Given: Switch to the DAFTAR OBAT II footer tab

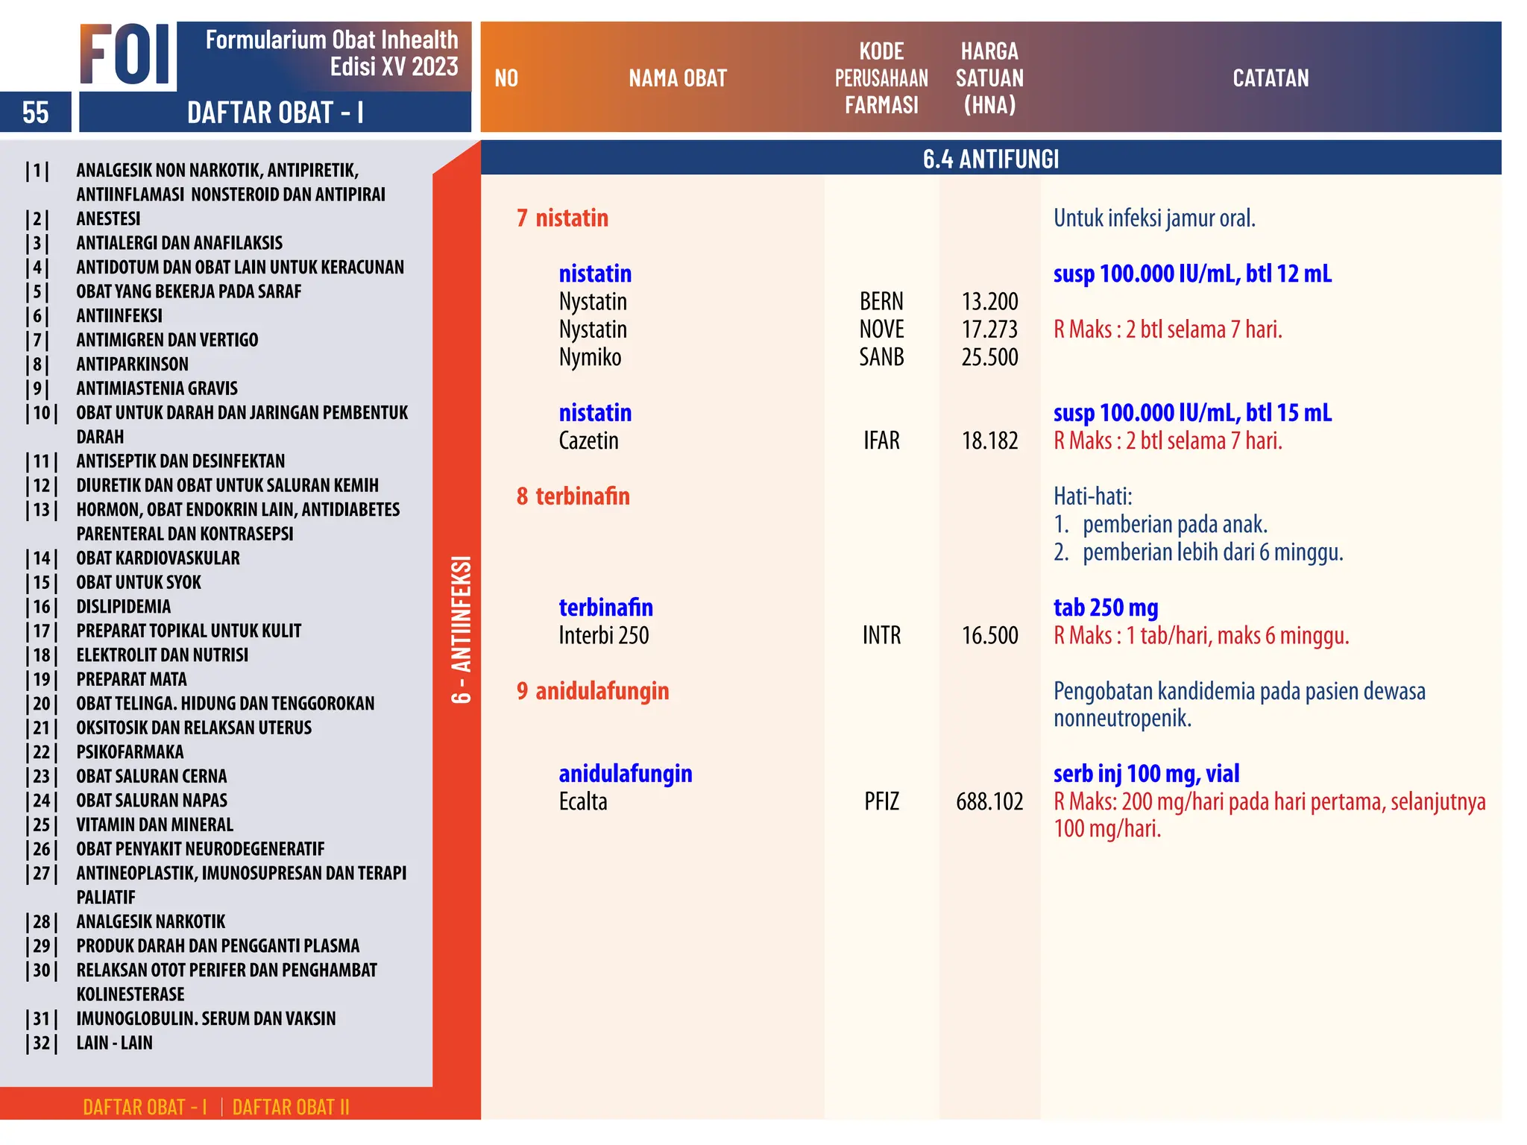Looking at the screenshot, I should (290, 1107).
